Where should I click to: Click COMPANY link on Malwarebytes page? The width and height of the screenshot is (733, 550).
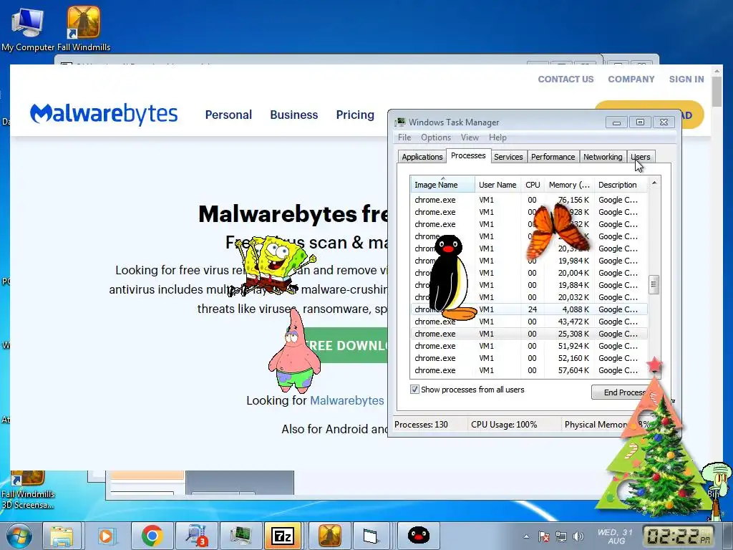(x=631, y=79)
